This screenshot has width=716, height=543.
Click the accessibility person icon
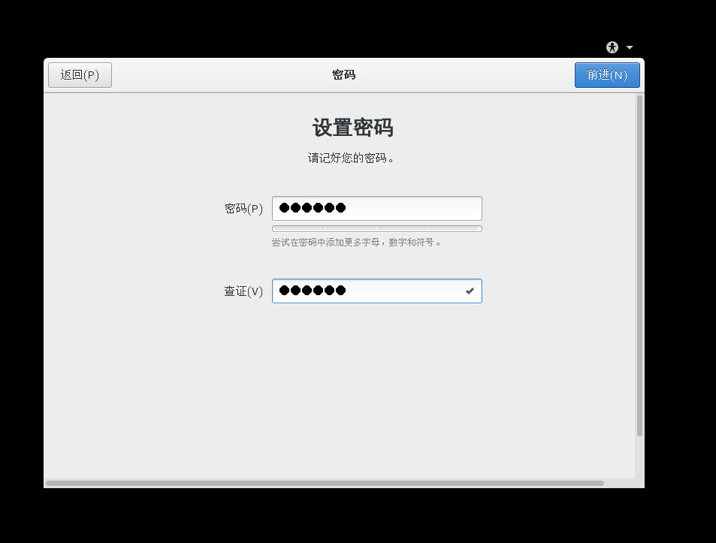tap(612, 47)
